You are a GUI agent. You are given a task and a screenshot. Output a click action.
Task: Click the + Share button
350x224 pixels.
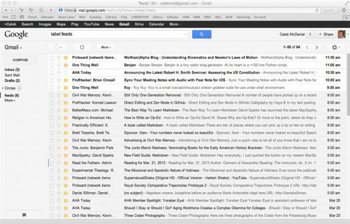[326, 34]
